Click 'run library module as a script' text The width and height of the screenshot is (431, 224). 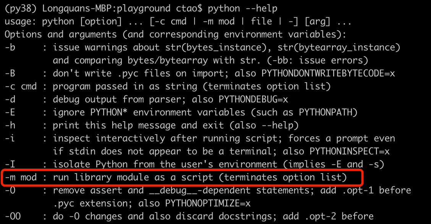tap(133, 178)
